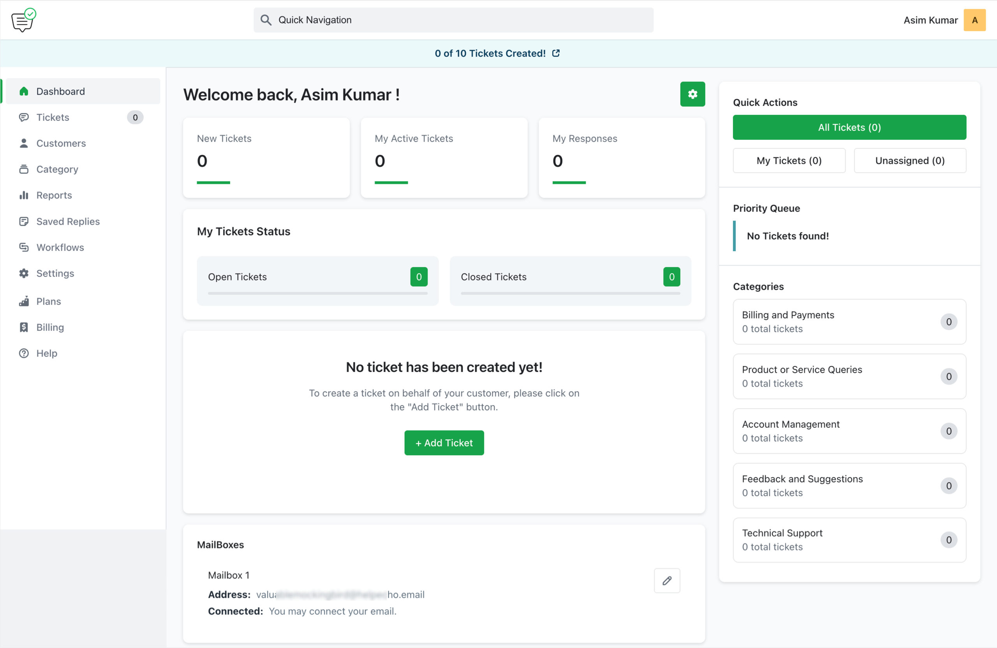Click Unassigned (0) quick action
Screen dimensions: 997x648
pos(909,160)
